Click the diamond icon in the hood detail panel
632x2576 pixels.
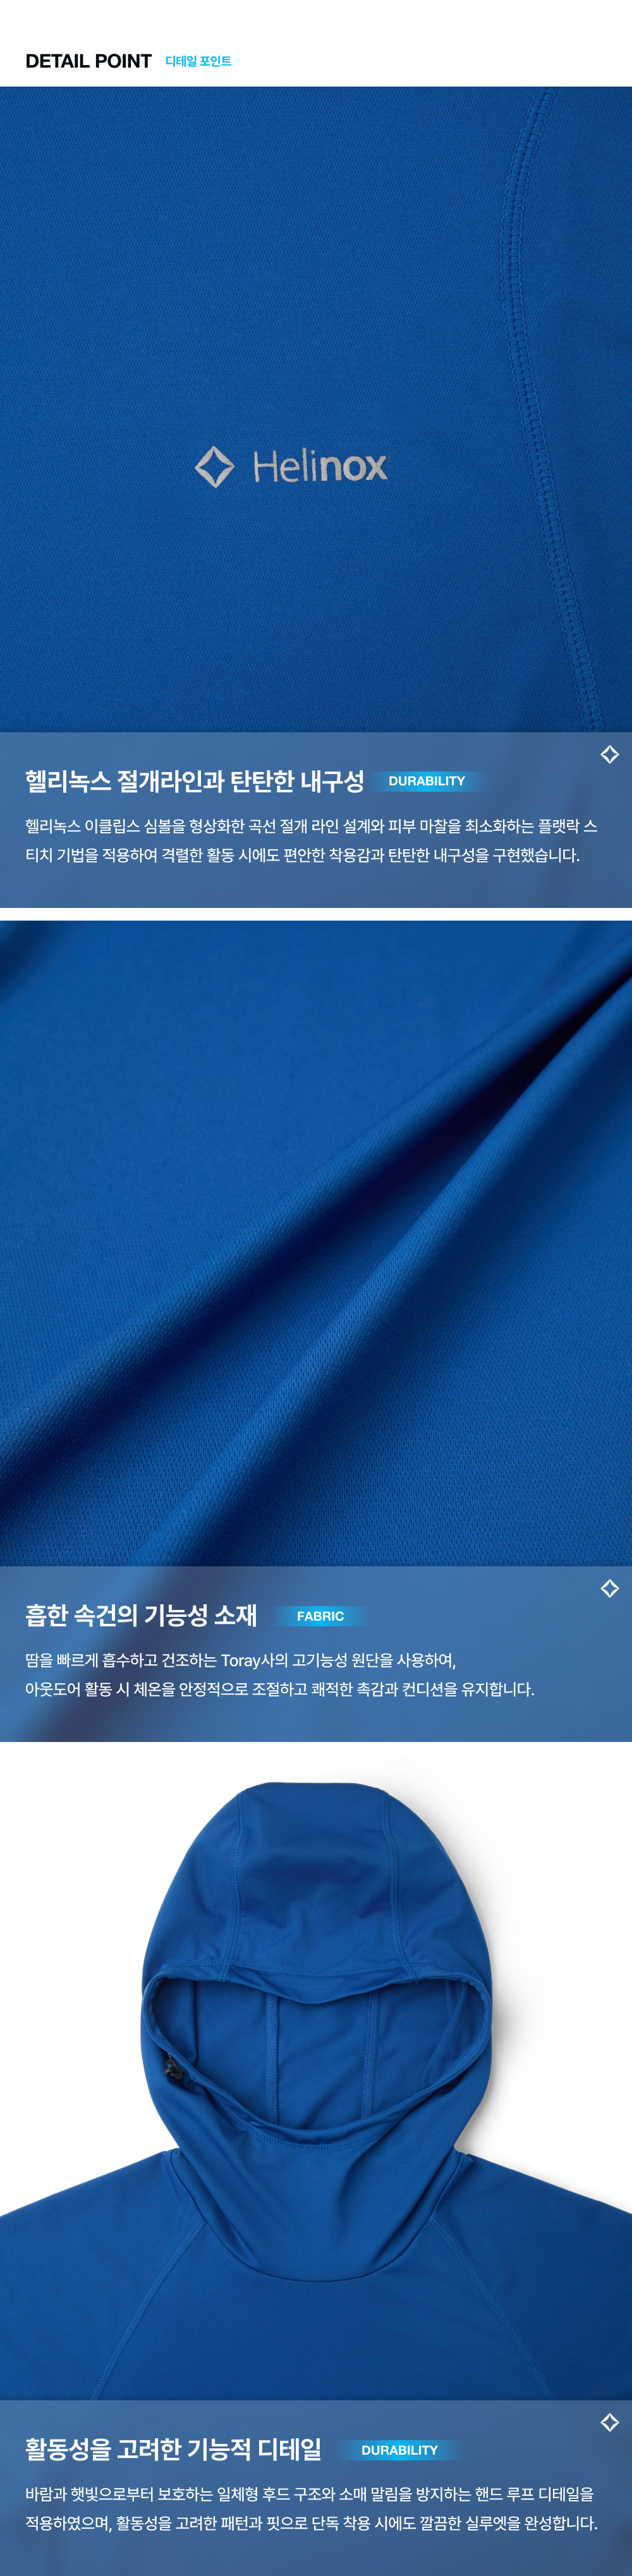tap(609, 2422)
